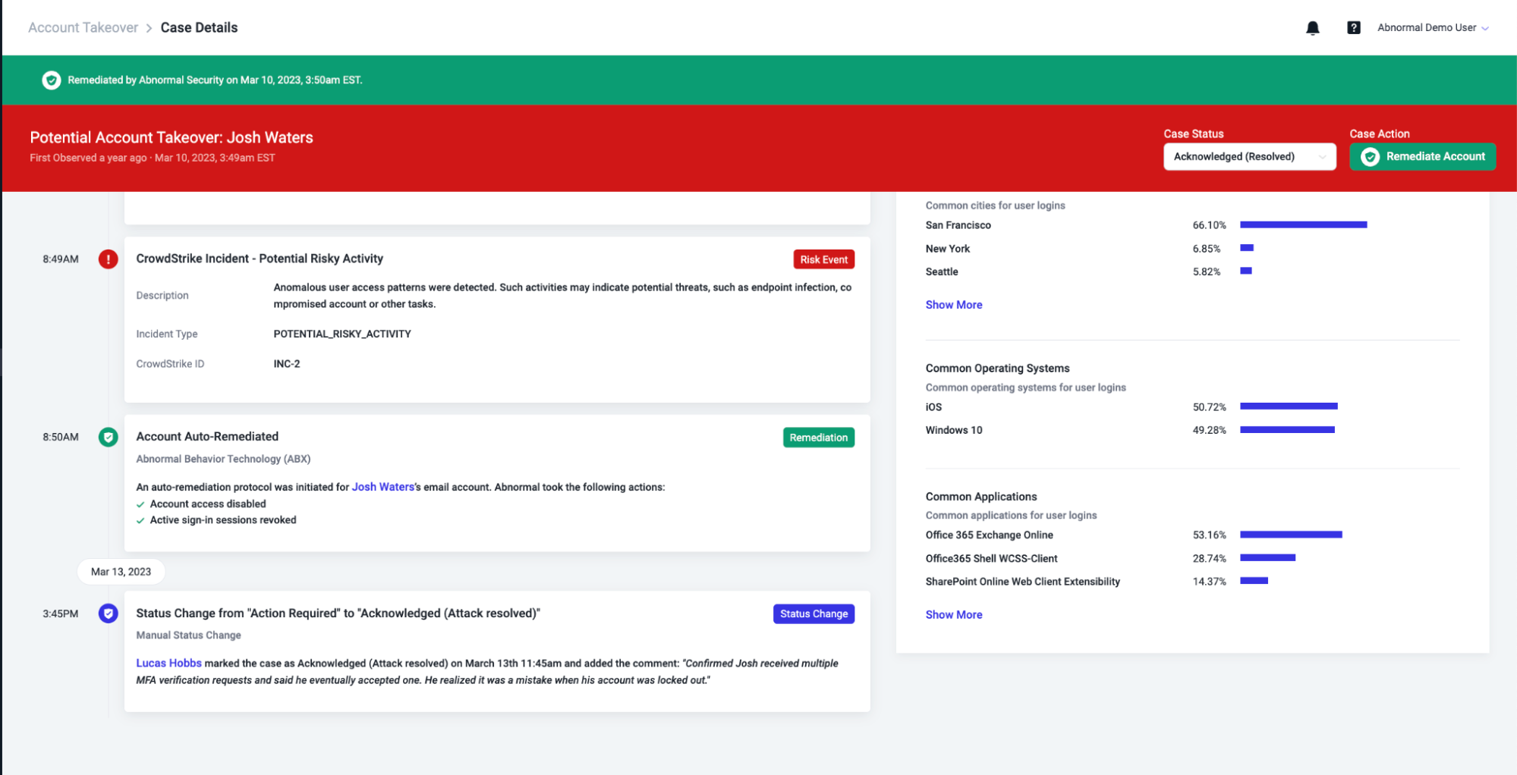The width and height of the screenshot is (1517, 775).
Task: Show more common cities
Action: pyautogui.click(x=953, y=305)
